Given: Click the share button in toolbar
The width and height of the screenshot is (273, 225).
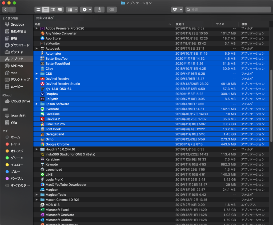Looking at the screenshot, I should (99, 10).
